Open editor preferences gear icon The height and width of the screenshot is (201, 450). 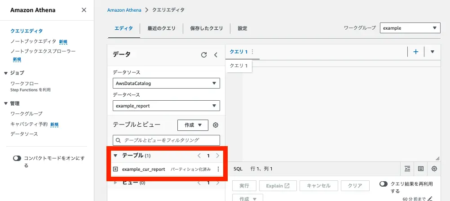[434, 169]
